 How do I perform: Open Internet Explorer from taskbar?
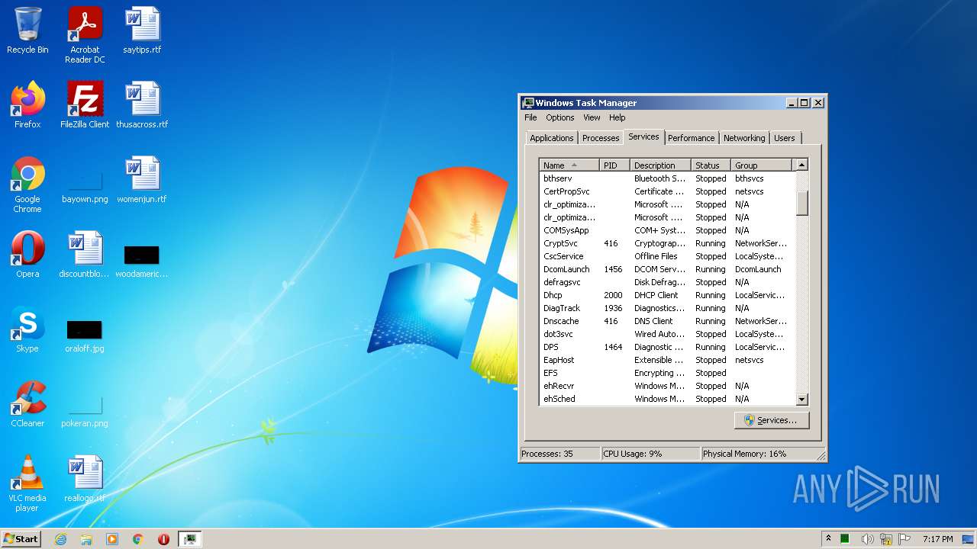tap(60, 539)
